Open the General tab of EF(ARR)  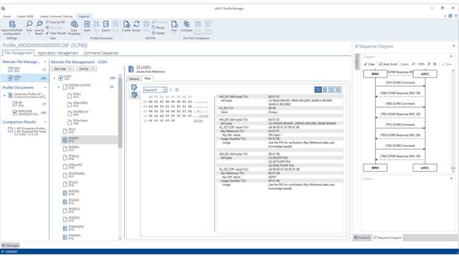tap(134, 79)
